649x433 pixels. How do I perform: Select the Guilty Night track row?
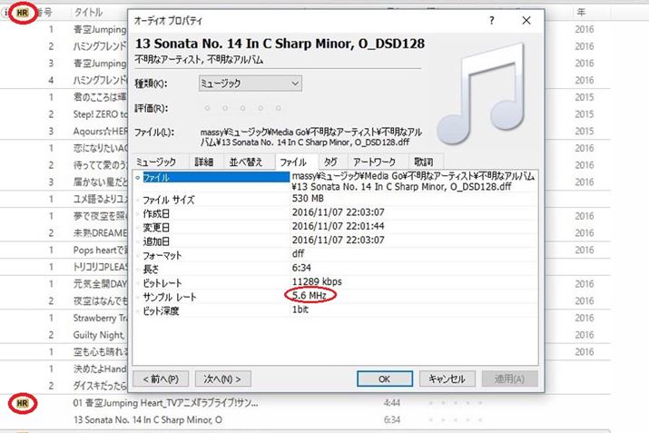pos(99,335)
